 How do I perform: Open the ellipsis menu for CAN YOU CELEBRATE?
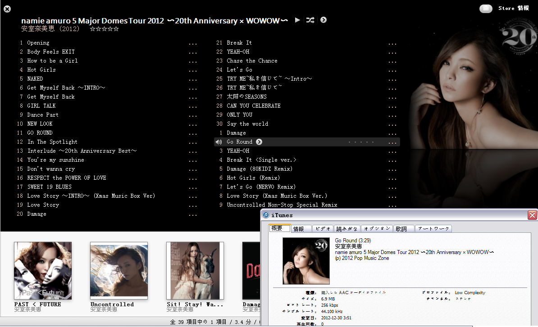392,107
